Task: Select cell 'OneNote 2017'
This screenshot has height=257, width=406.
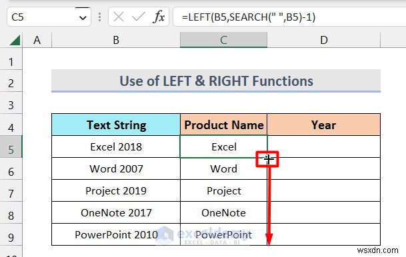Action: click(x=116, y=212)
